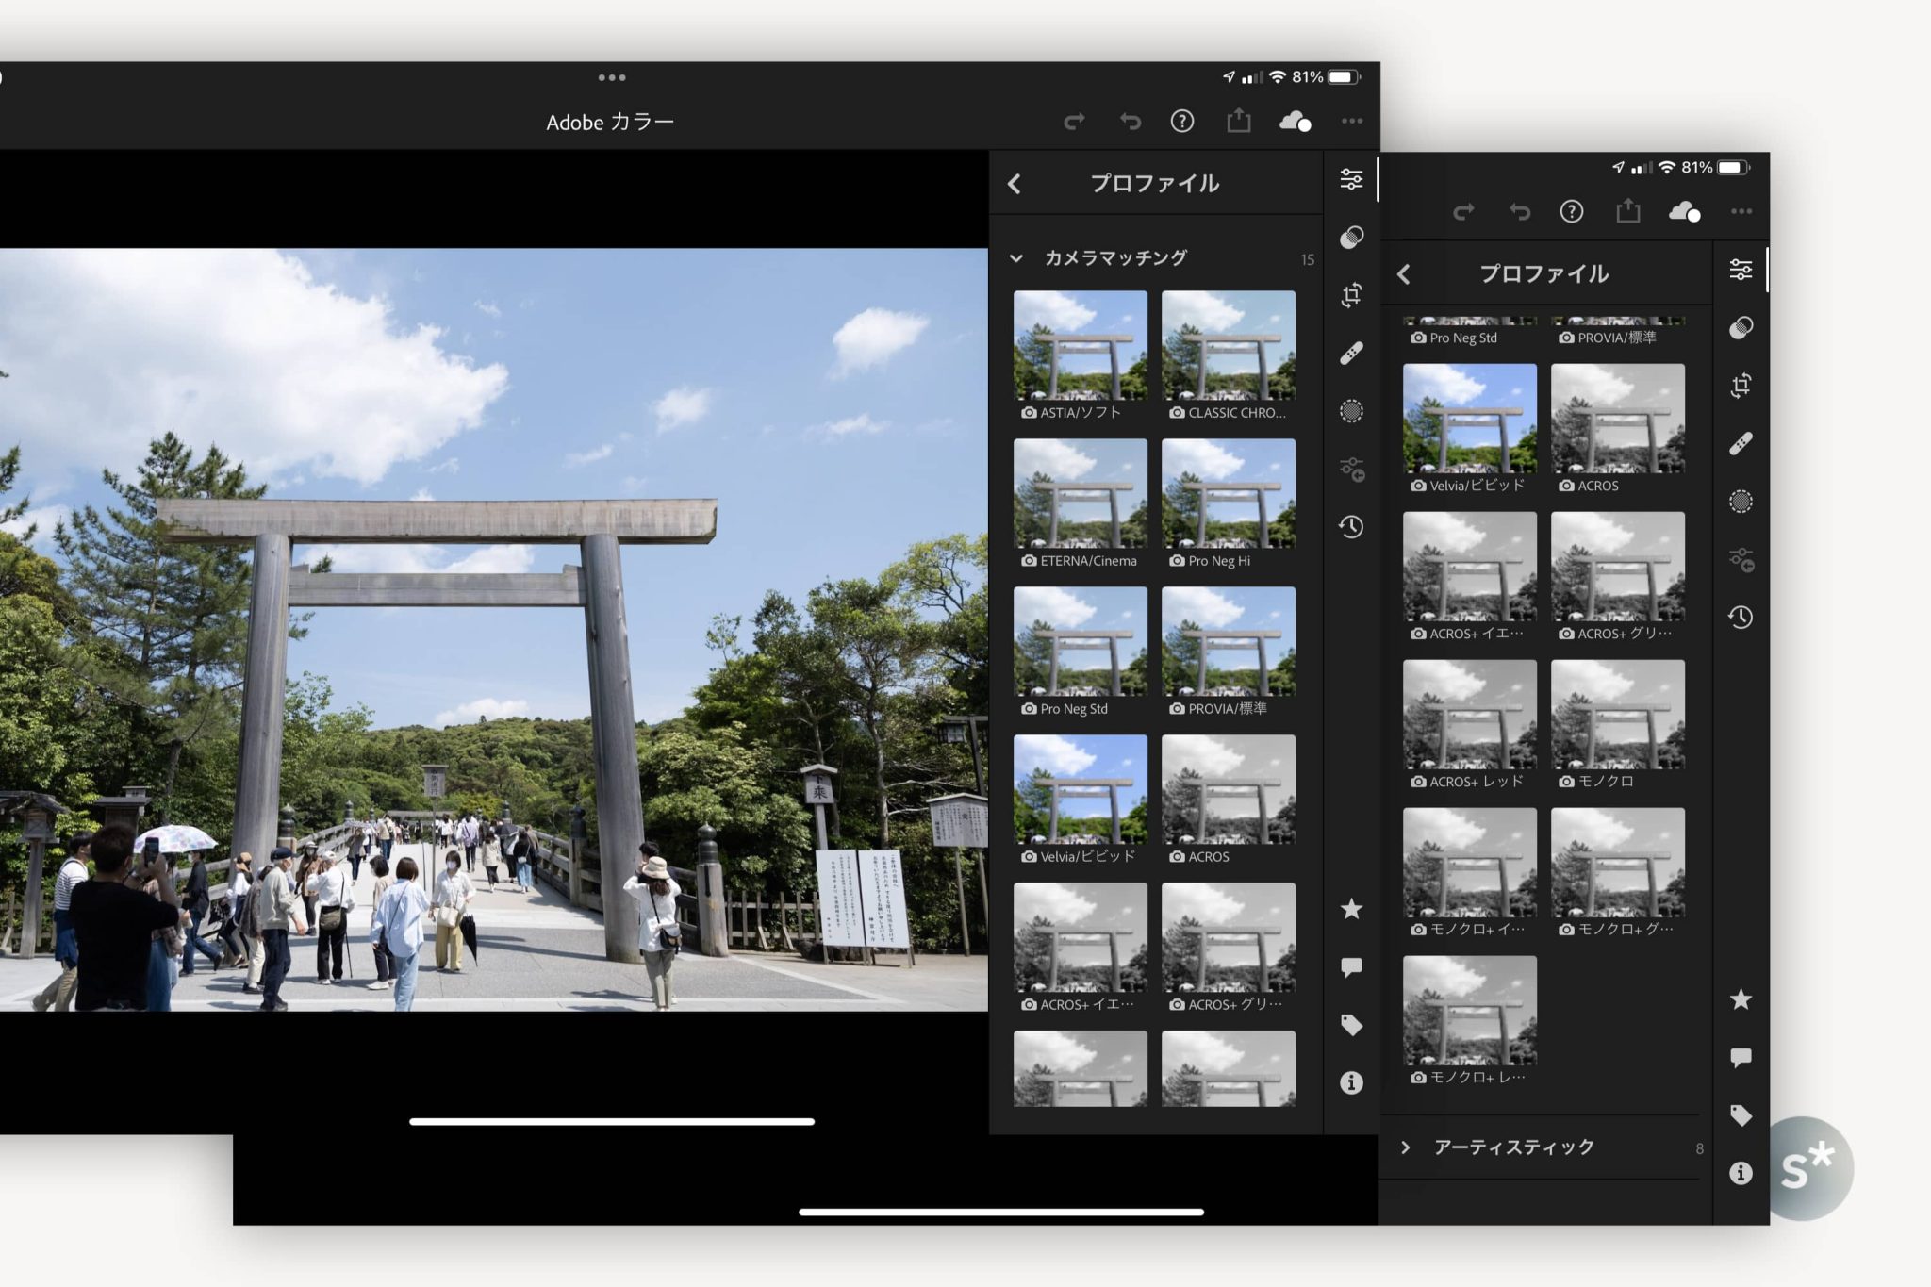Open the more options ellipsis menu
The image size is (1931, 1287).
point(1352,121)
